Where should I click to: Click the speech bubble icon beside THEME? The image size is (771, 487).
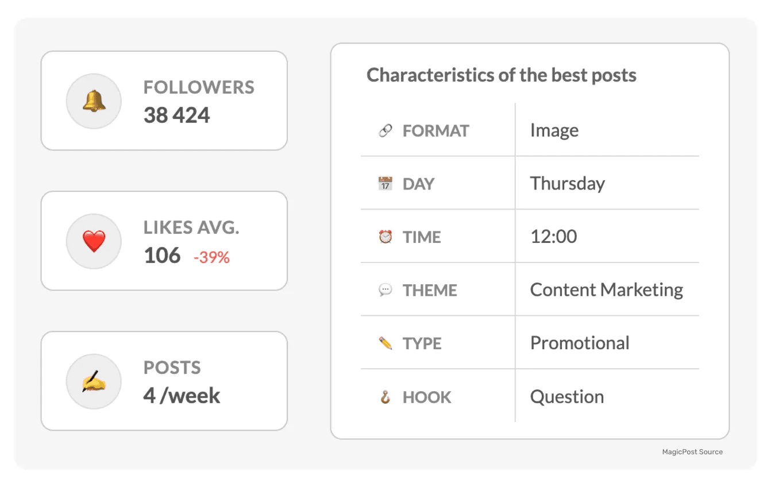(x=385, y=290)
